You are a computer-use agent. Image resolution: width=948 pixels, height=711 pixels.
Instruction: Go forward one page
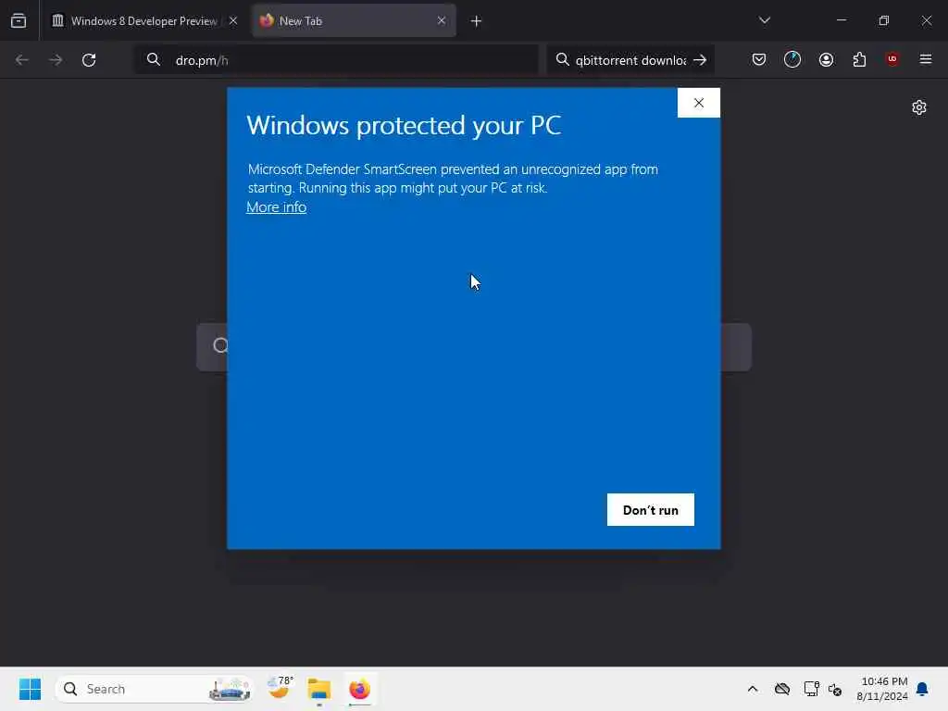pos(56,60)
